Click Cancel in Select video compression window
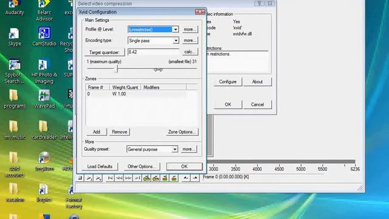 pyautogui.click(x=257, y=105)
